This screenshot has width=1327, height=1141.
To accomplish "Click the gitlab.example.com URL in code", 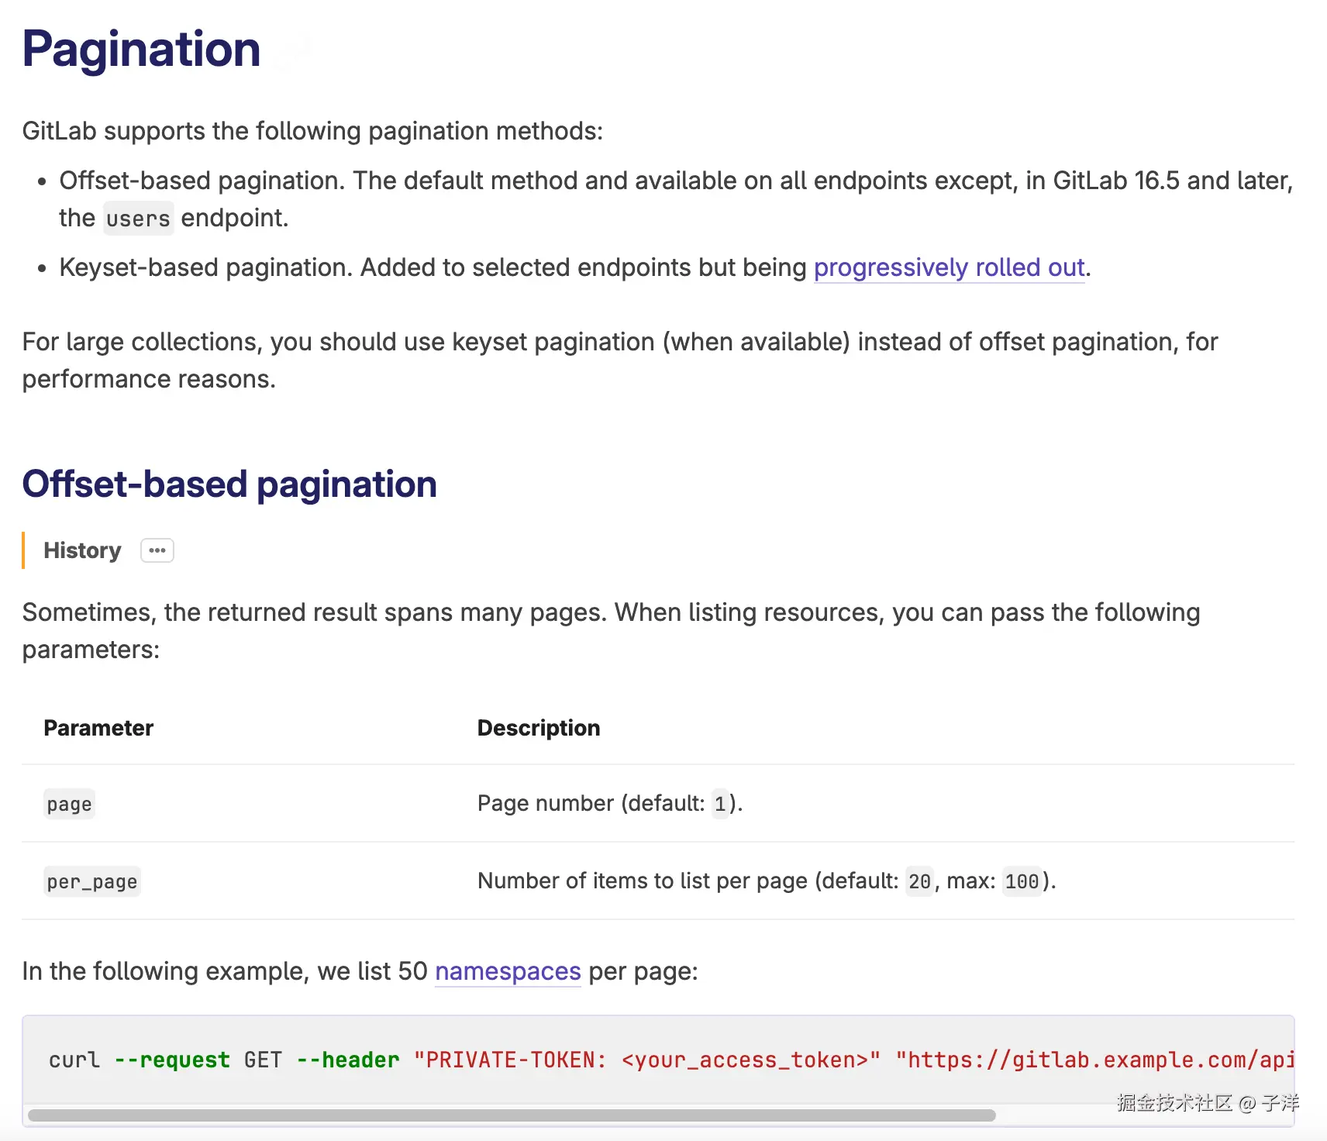I will pyautogui.click(x=1094, y=1060).
